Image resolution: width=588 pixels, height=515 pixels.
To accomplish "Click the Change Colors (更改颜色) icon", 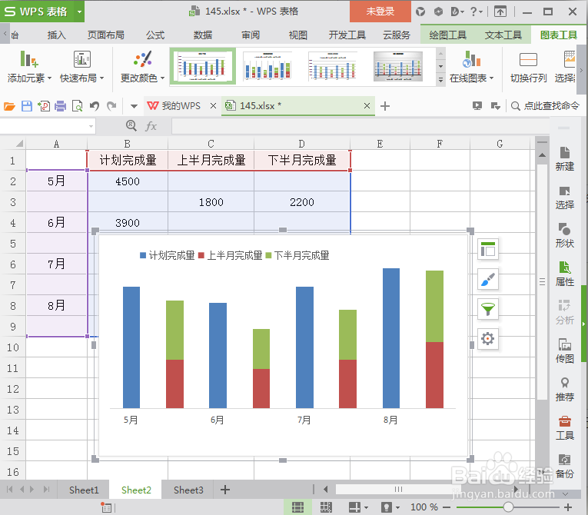I will (142, 59).
